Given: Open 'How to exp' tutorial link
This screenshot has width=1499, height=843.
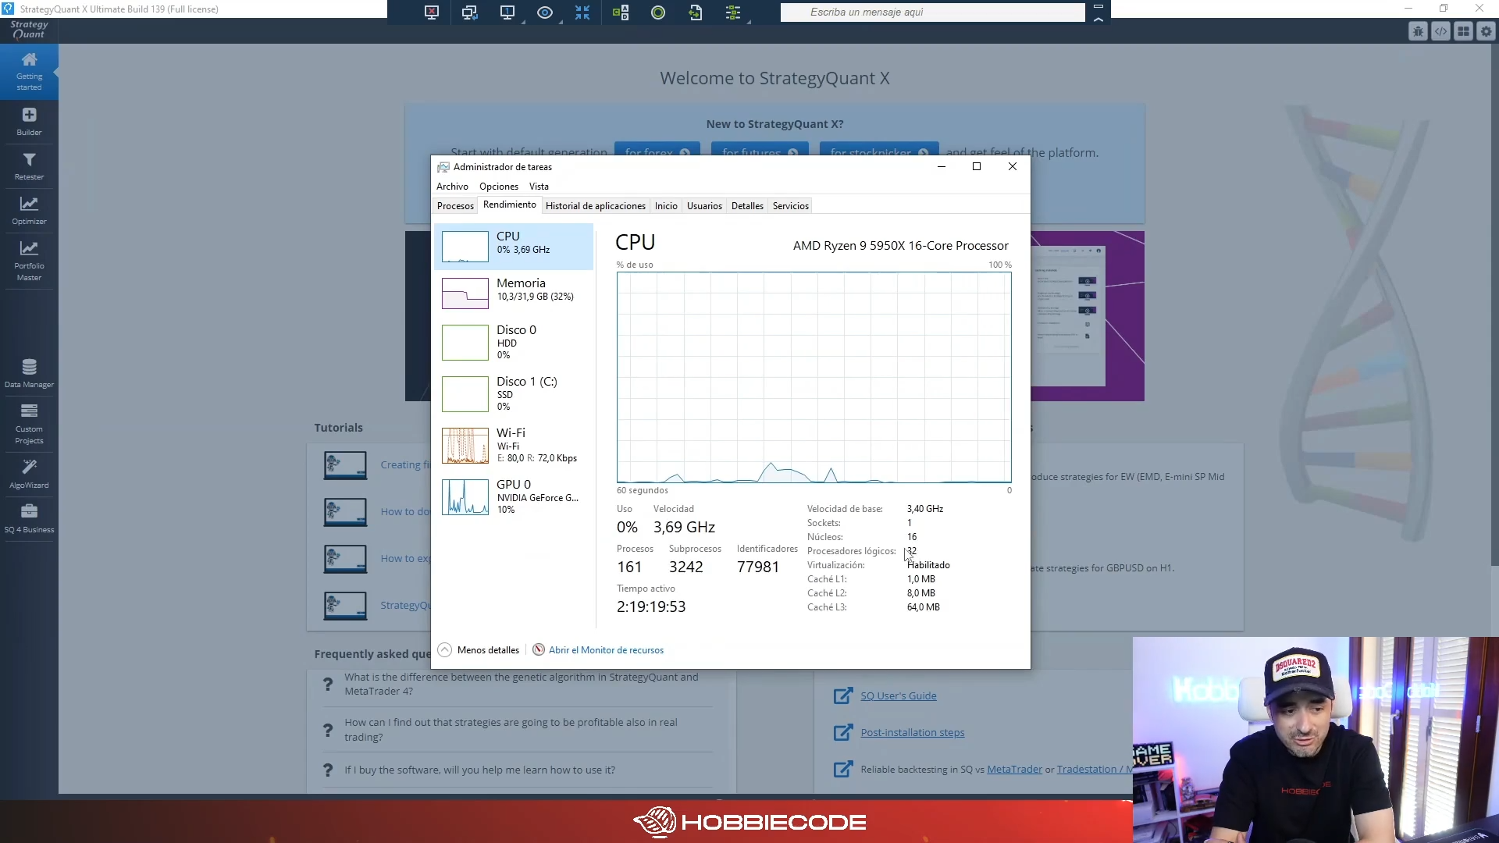Looking at the screenshot, I should point(405,559).
